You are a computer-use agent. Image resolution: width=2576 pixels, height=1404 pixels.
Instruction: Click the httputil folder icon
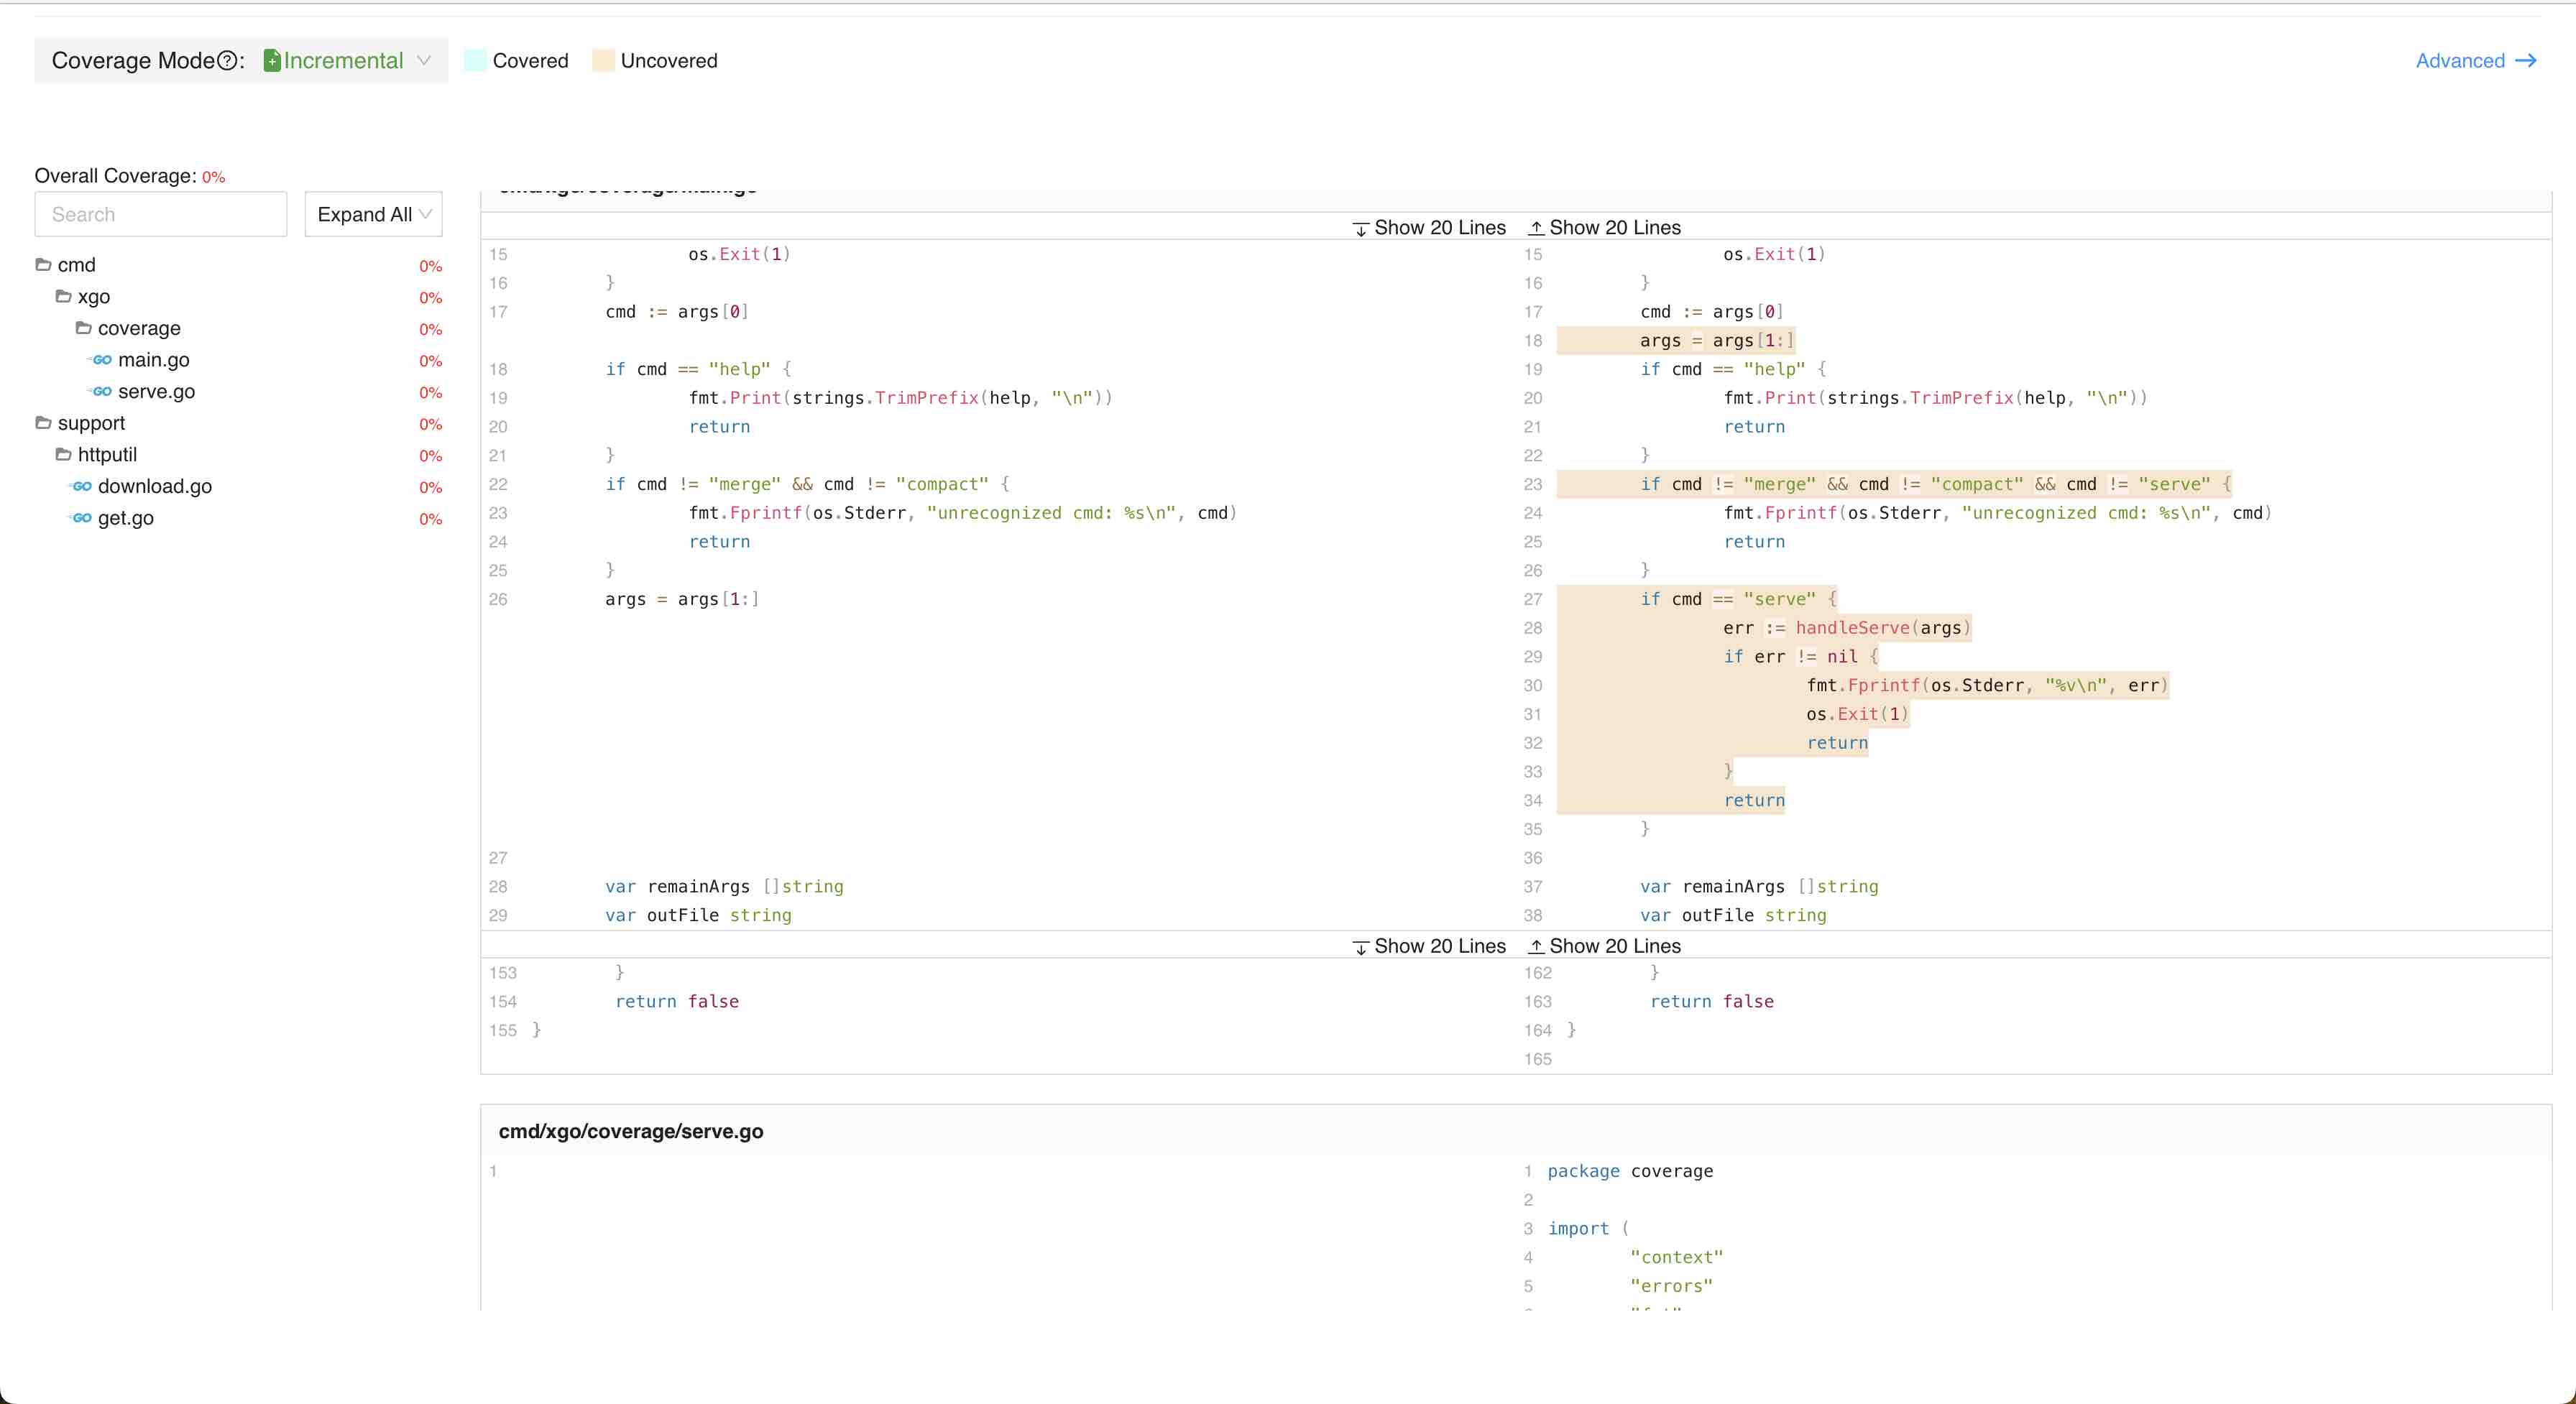(x=63, y=455)
